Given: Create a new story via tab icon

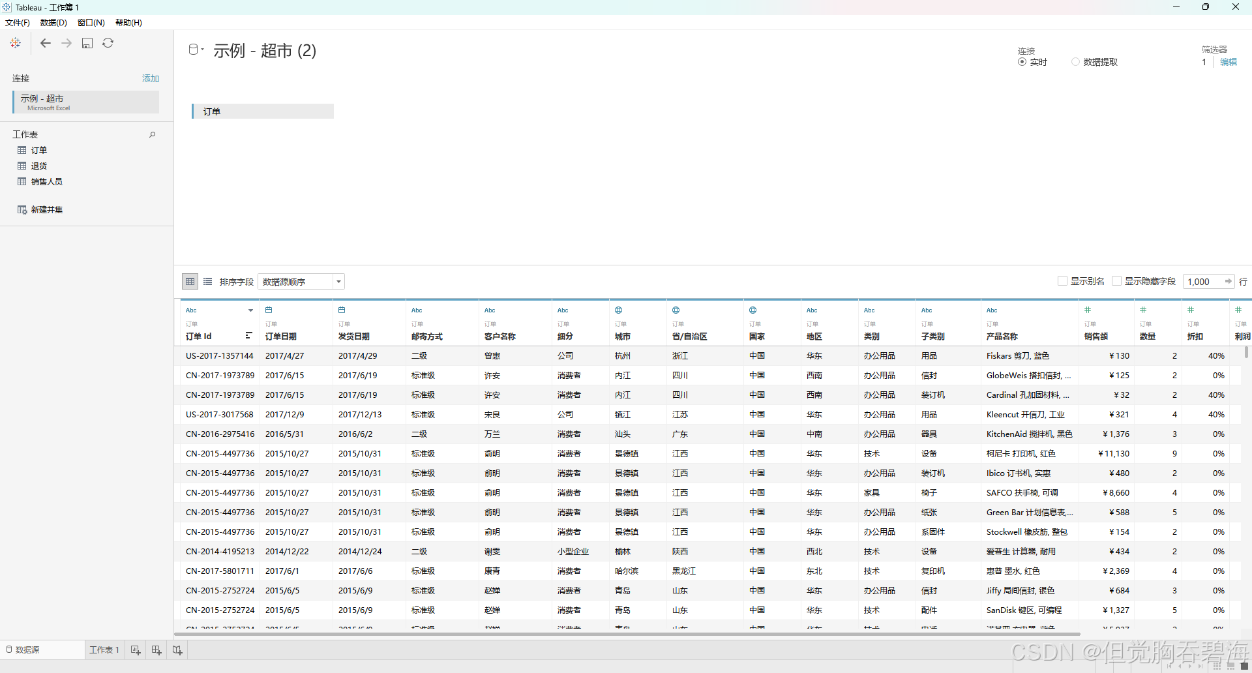Looking at the screenshot, I should (x=177, y=650).
